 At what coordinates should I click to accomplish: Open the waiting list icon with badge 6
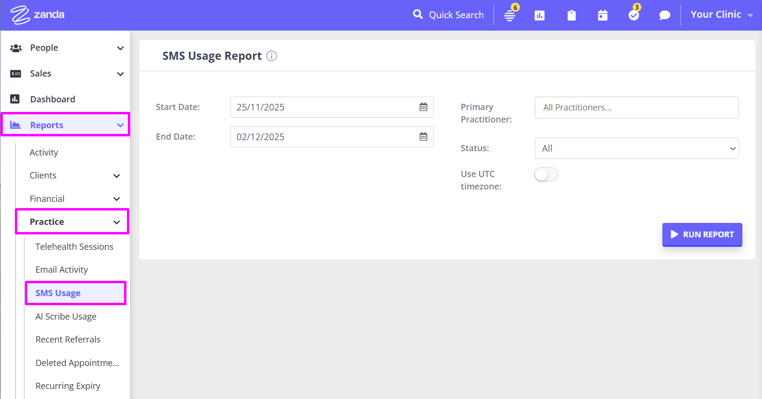[x=510, y=15]
